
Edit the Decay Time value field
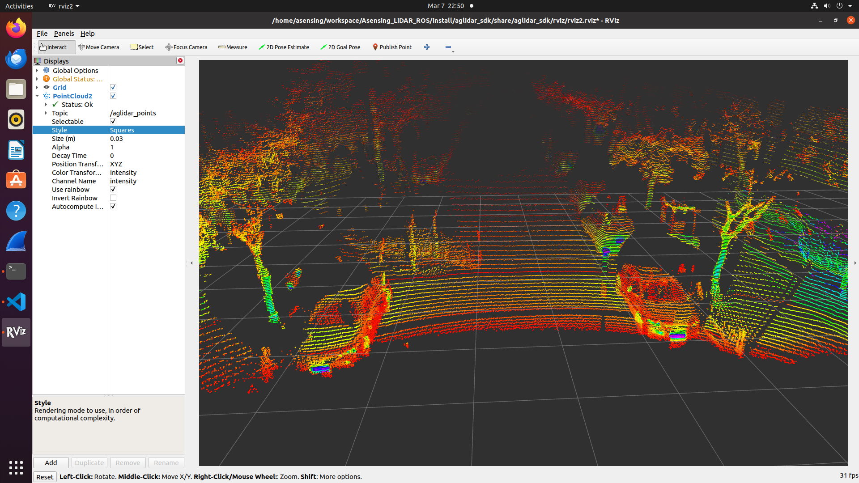(147, 155)
